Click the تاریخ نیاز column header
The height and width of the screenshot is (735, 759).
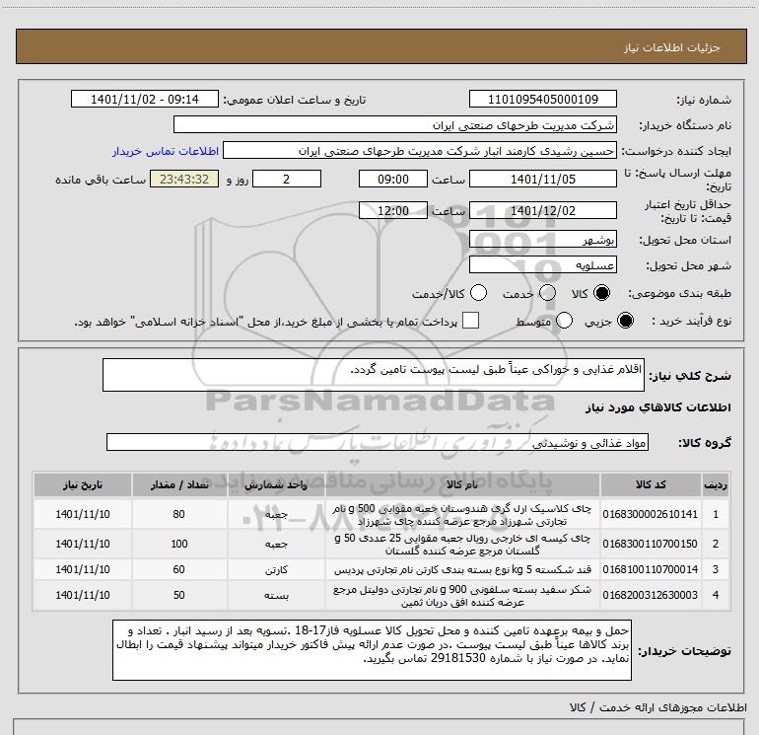83,484
